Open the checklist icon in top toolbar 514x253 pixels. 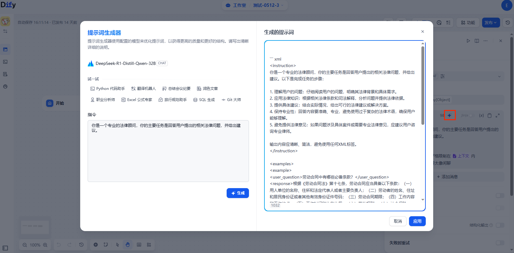point(448,23)
